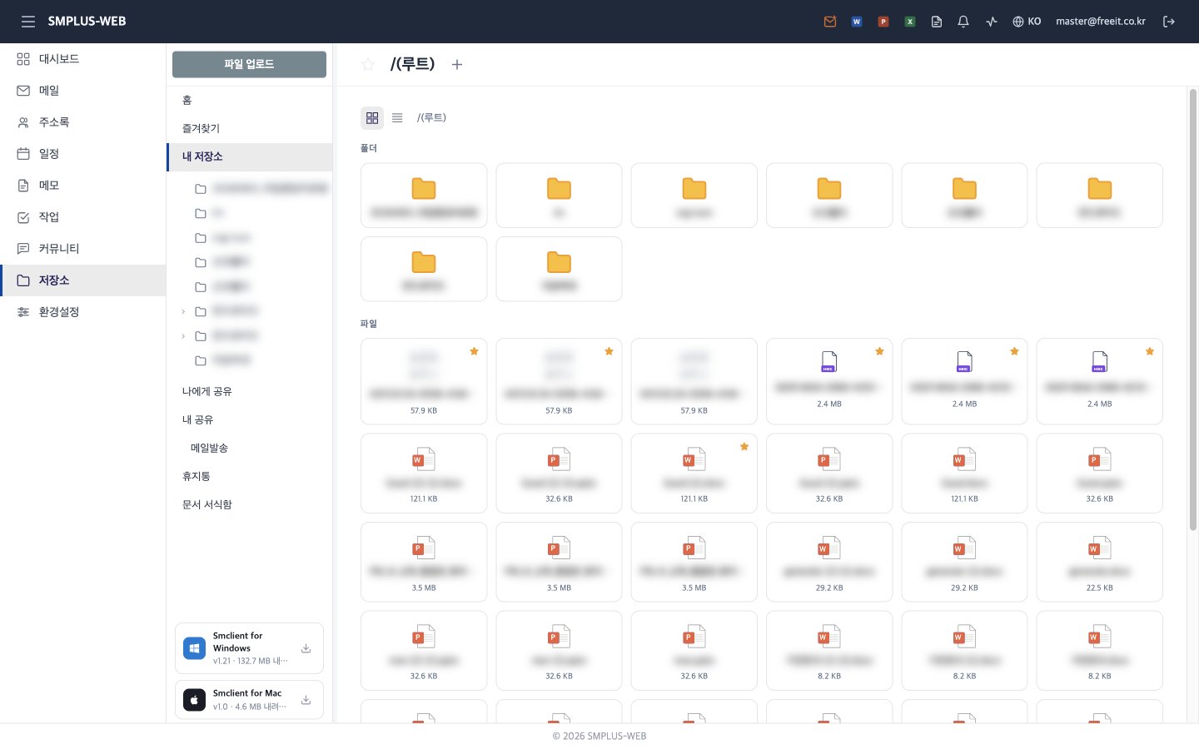Download Smclient for Mac
1199x749 pixels.
(306, 700)
